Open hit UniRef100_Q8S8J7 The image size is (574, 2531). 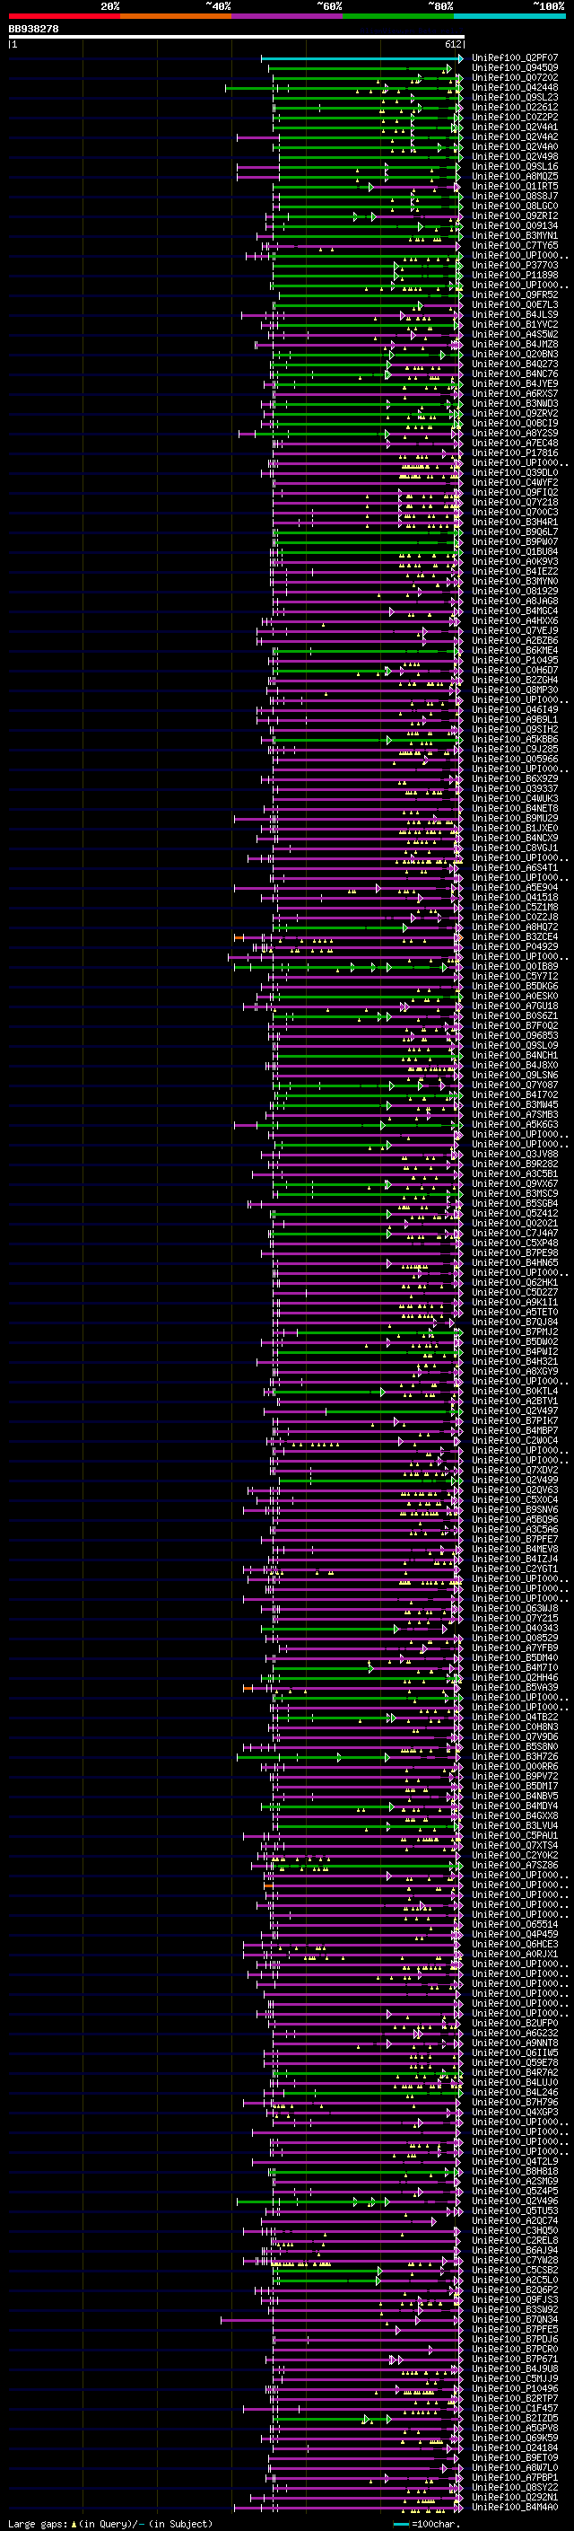(x=514, y=196)
